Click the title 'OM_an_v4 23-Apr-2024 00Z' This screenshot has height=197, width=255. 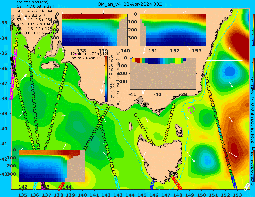coord(130,4)
